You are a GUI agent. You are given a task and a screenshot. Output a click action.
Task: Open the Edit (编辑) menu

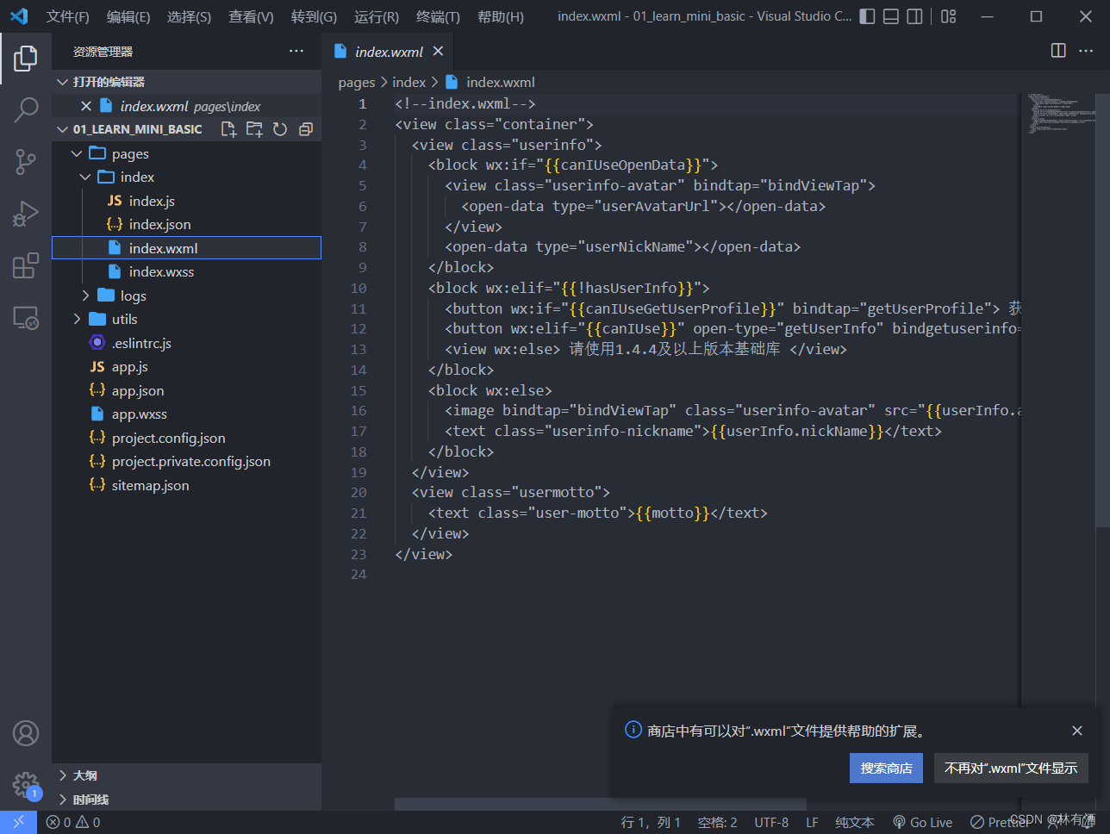coord(128,16)
